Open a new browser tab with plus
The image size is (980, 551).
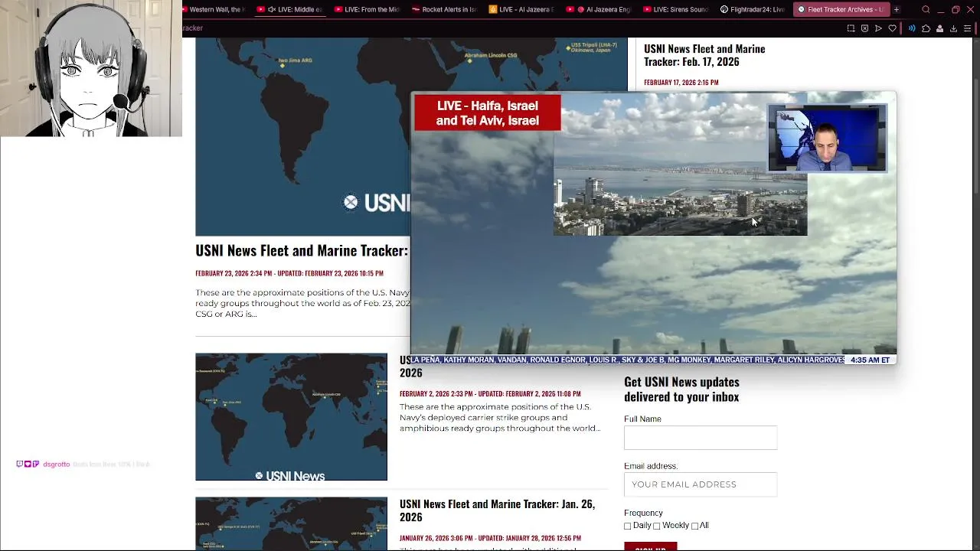[x=897, y=9]
